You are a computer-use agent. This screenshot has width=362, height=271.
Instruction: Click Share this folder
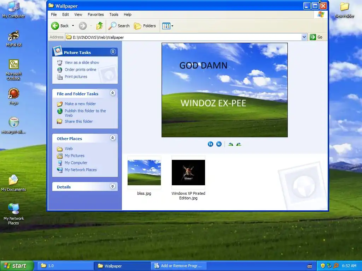point(78,121)
